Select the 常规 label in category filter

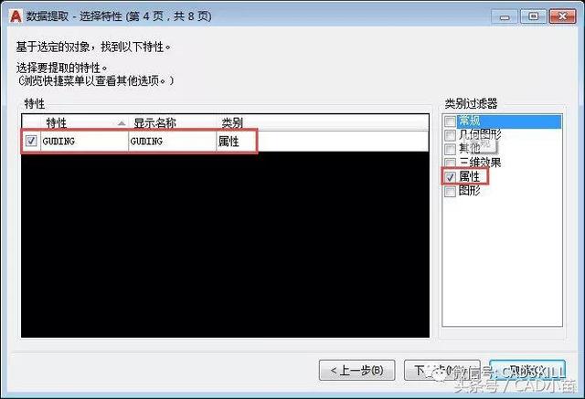tap(469, 121)
